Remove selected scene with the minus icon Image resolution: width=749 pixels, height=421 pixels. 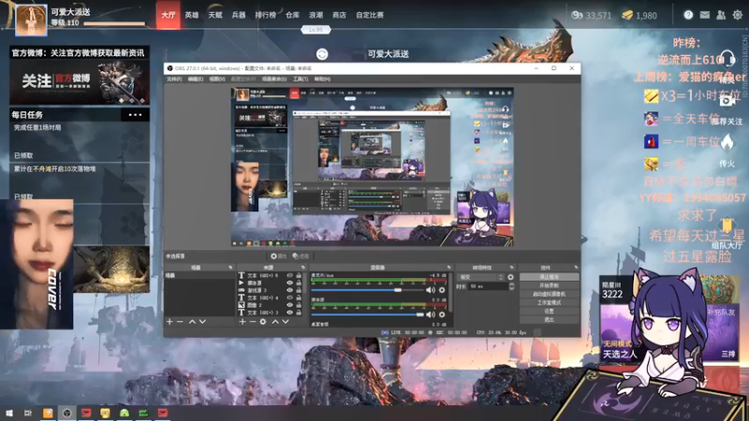[180, 322]
